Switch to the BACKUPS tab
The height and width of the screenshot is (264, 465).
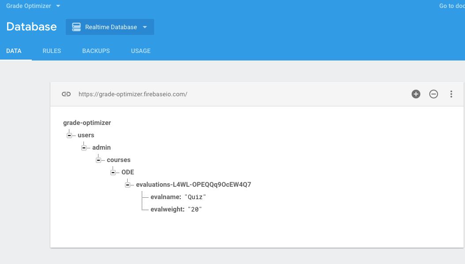[x=96, y=51]
